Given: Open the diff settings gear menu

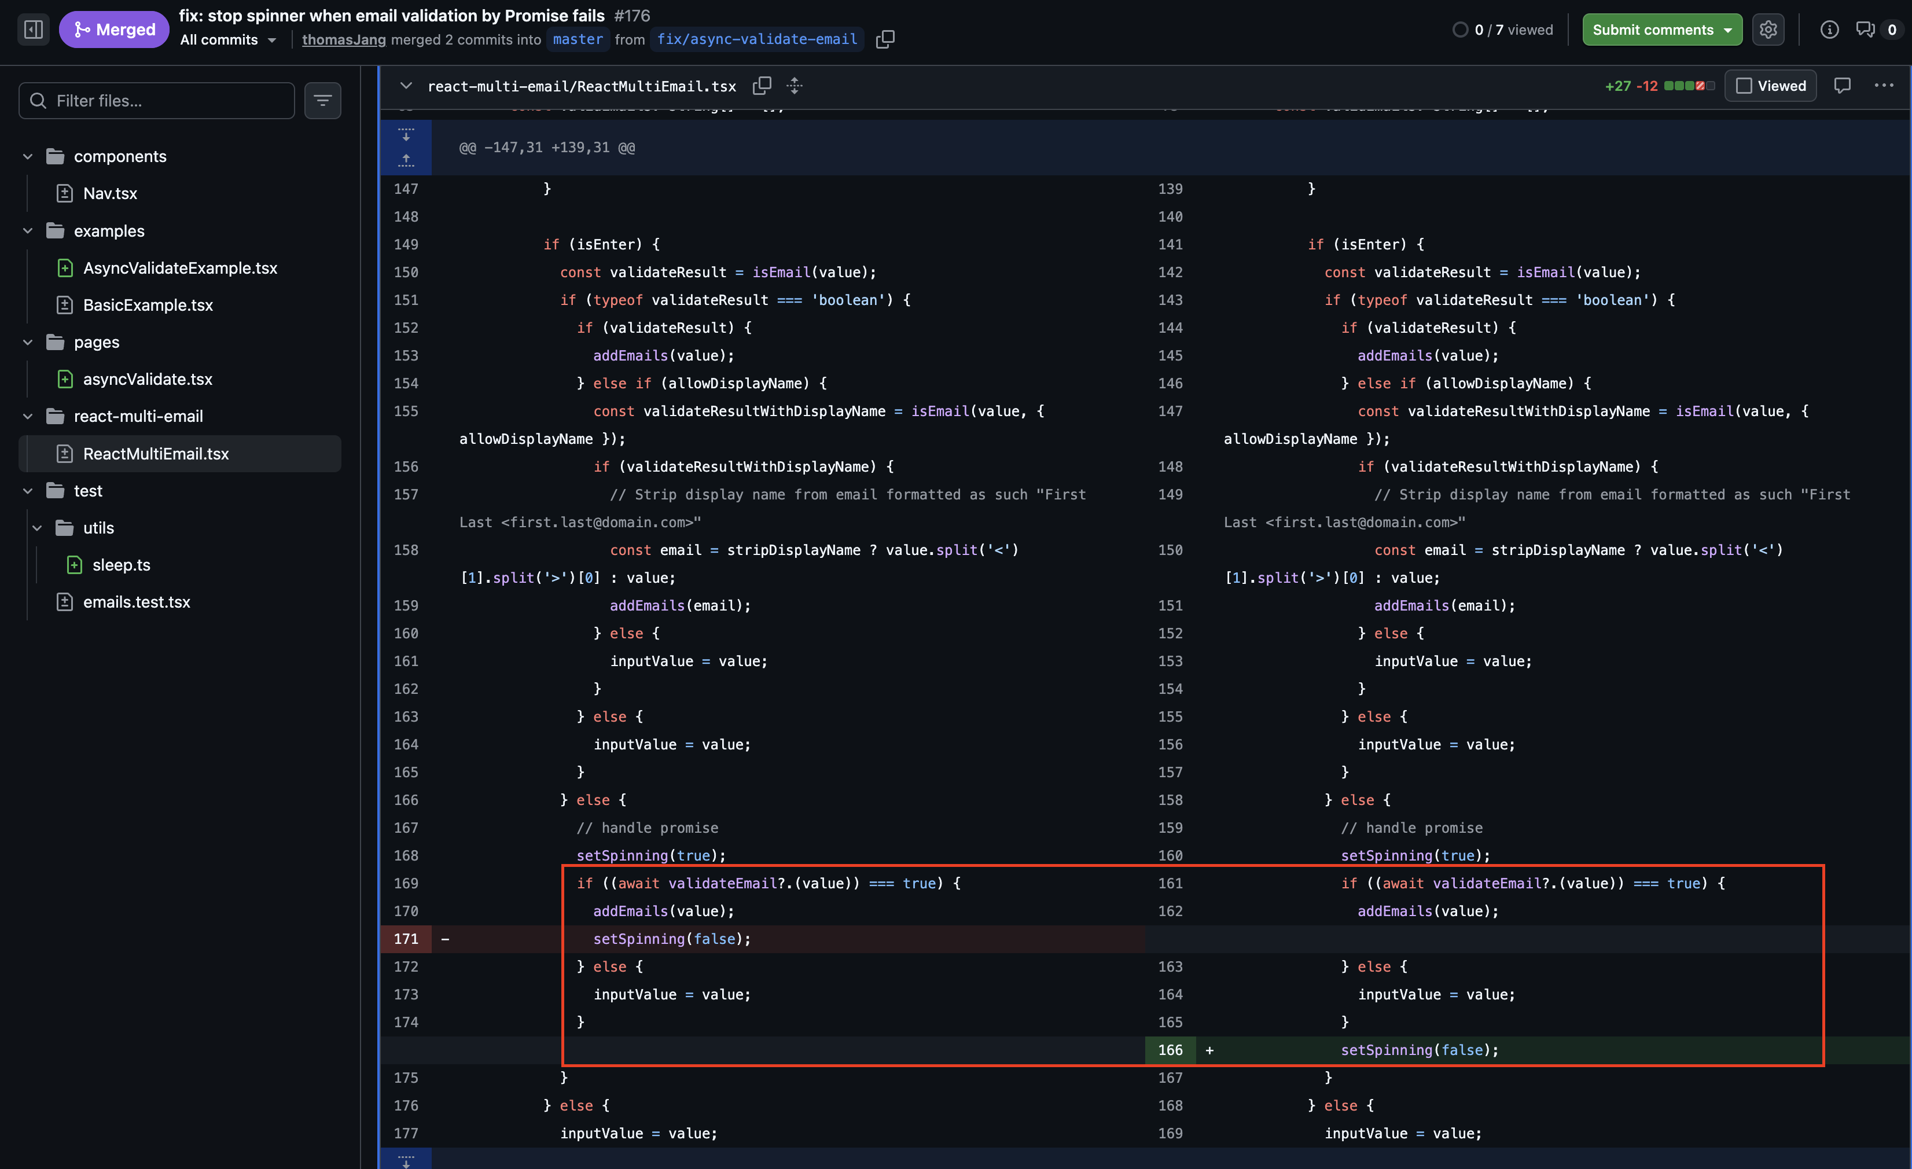Looking at the screenshot, I should point(1768,30).
